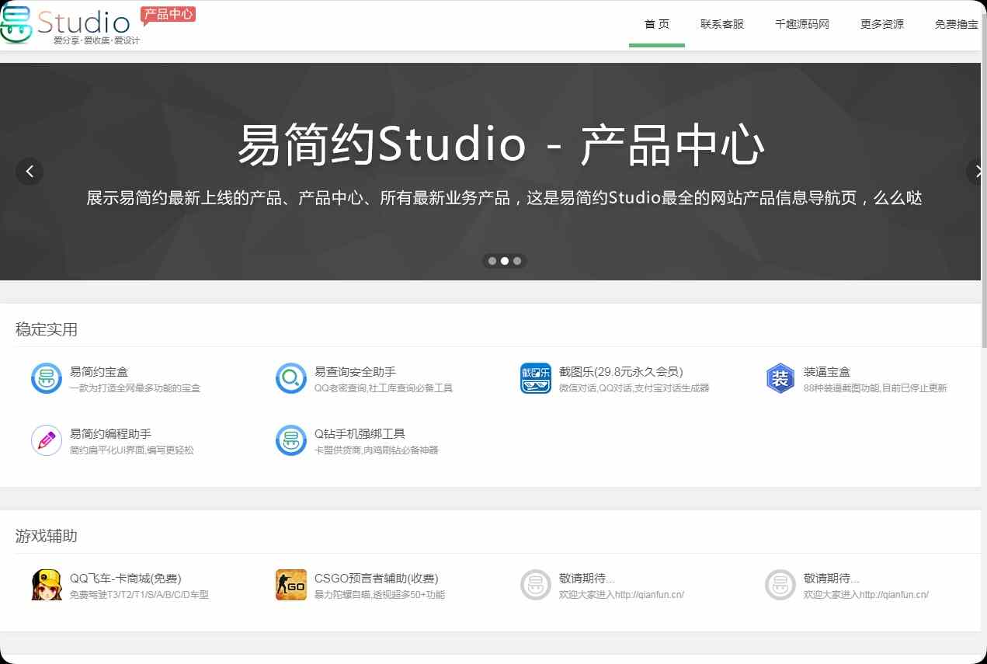The width and height of the screenshot is (987, 664).
Task: Select the 易简约编程助手 pencil icon
Action: pyautogui.click(x=47, y=440)
